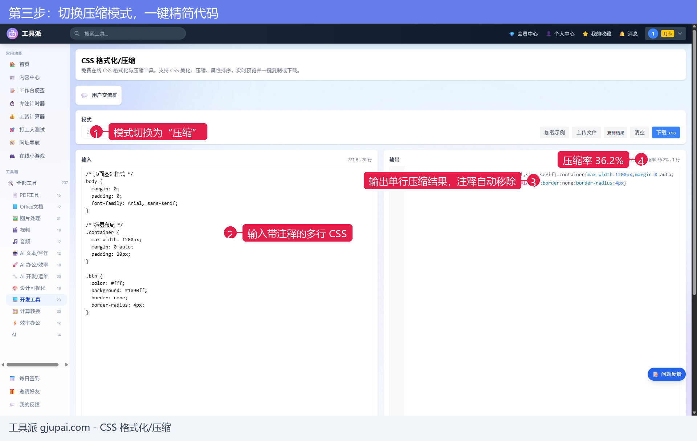Open 打工人测试 target icon
The width and height of the screenshot is (697, 441).
pos(12,130)
